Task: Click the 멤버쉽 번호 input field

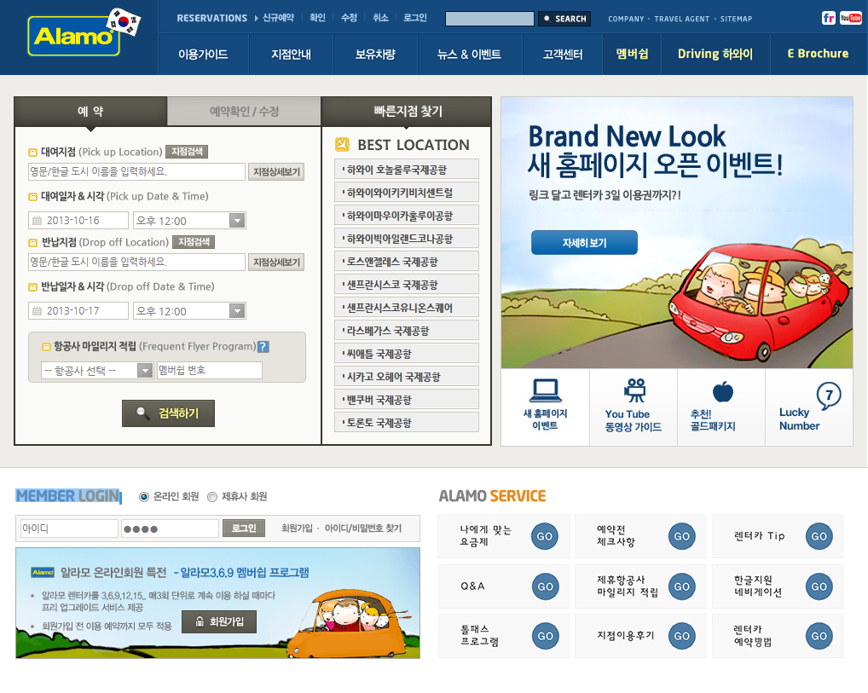Action: pyautogui.click(x=209, y=370)
